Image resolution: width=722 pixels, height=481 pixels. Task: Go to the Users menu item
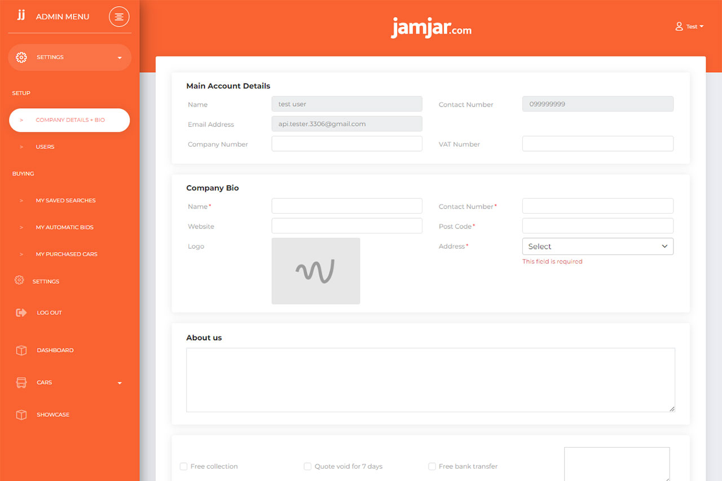point(45,147)
